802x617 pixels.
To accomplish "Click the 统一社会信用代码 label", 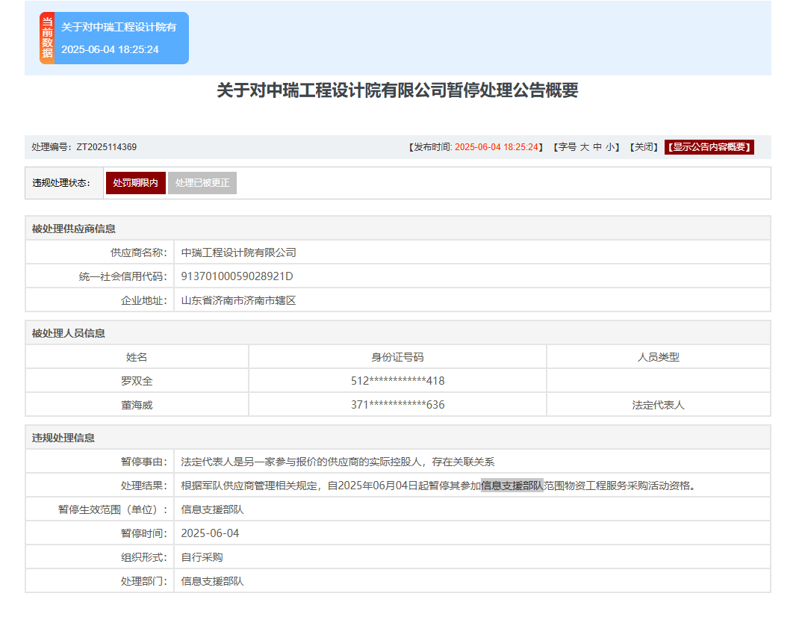I will (122, 277).
